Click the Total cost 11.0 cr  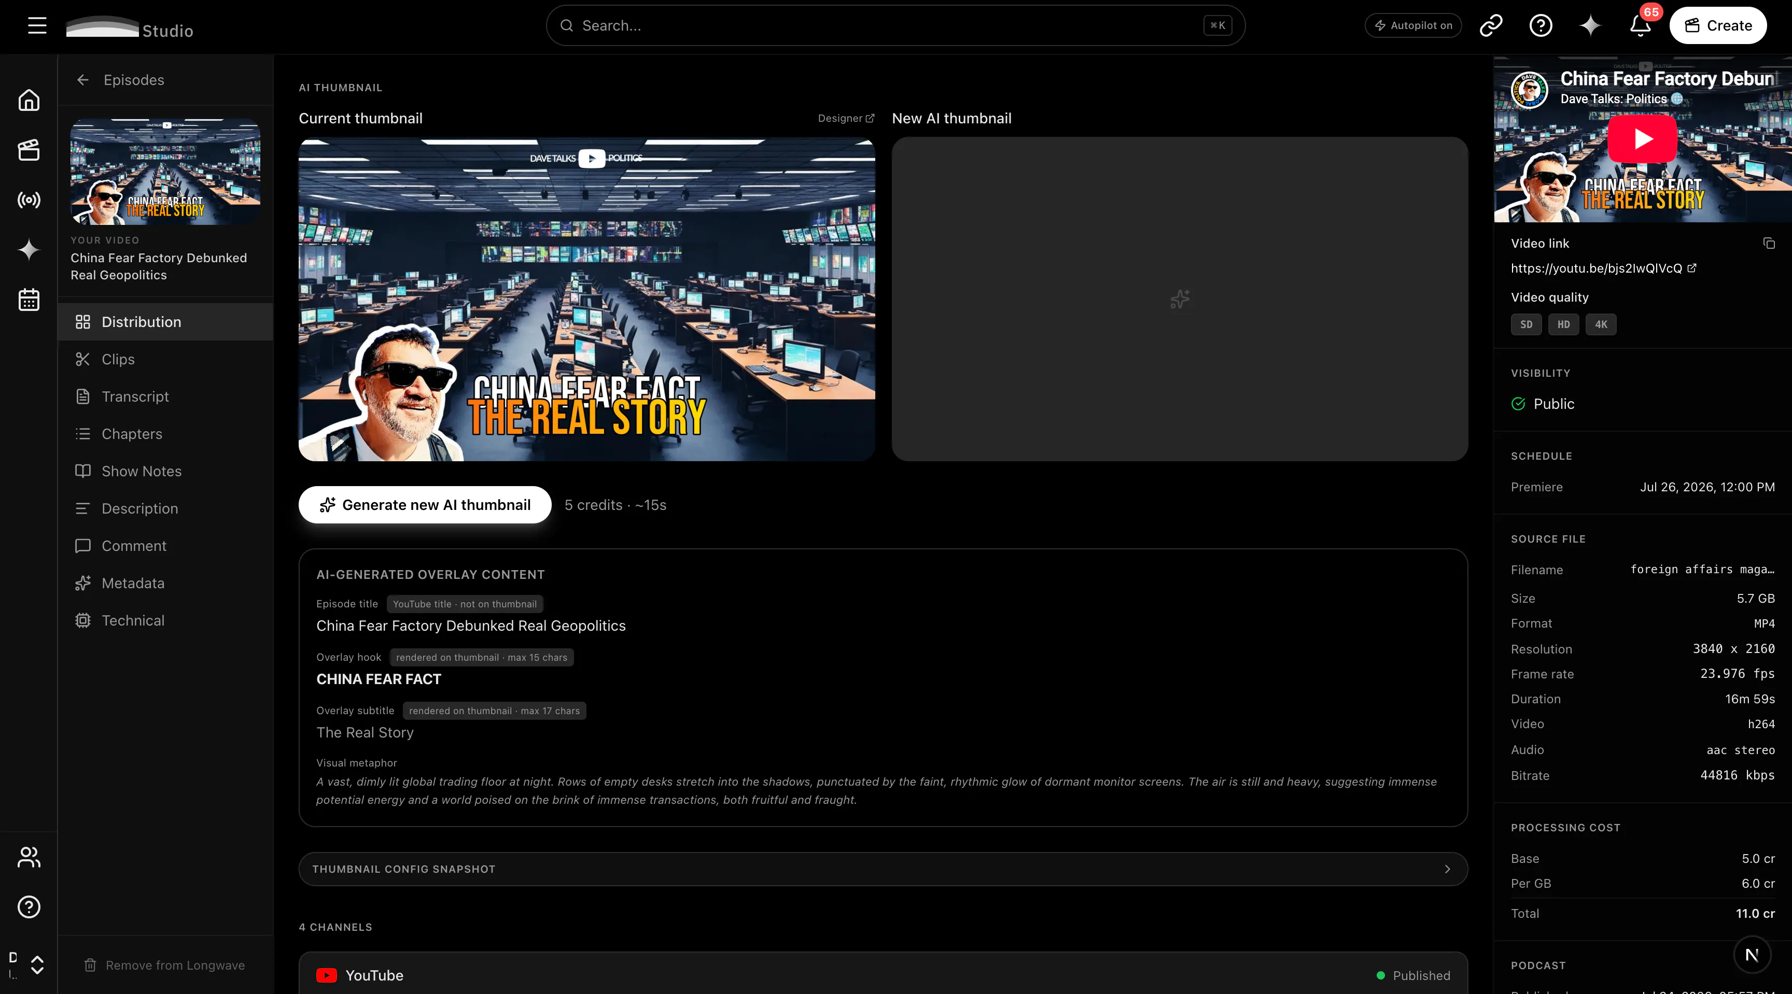(x=1755, y=914)
